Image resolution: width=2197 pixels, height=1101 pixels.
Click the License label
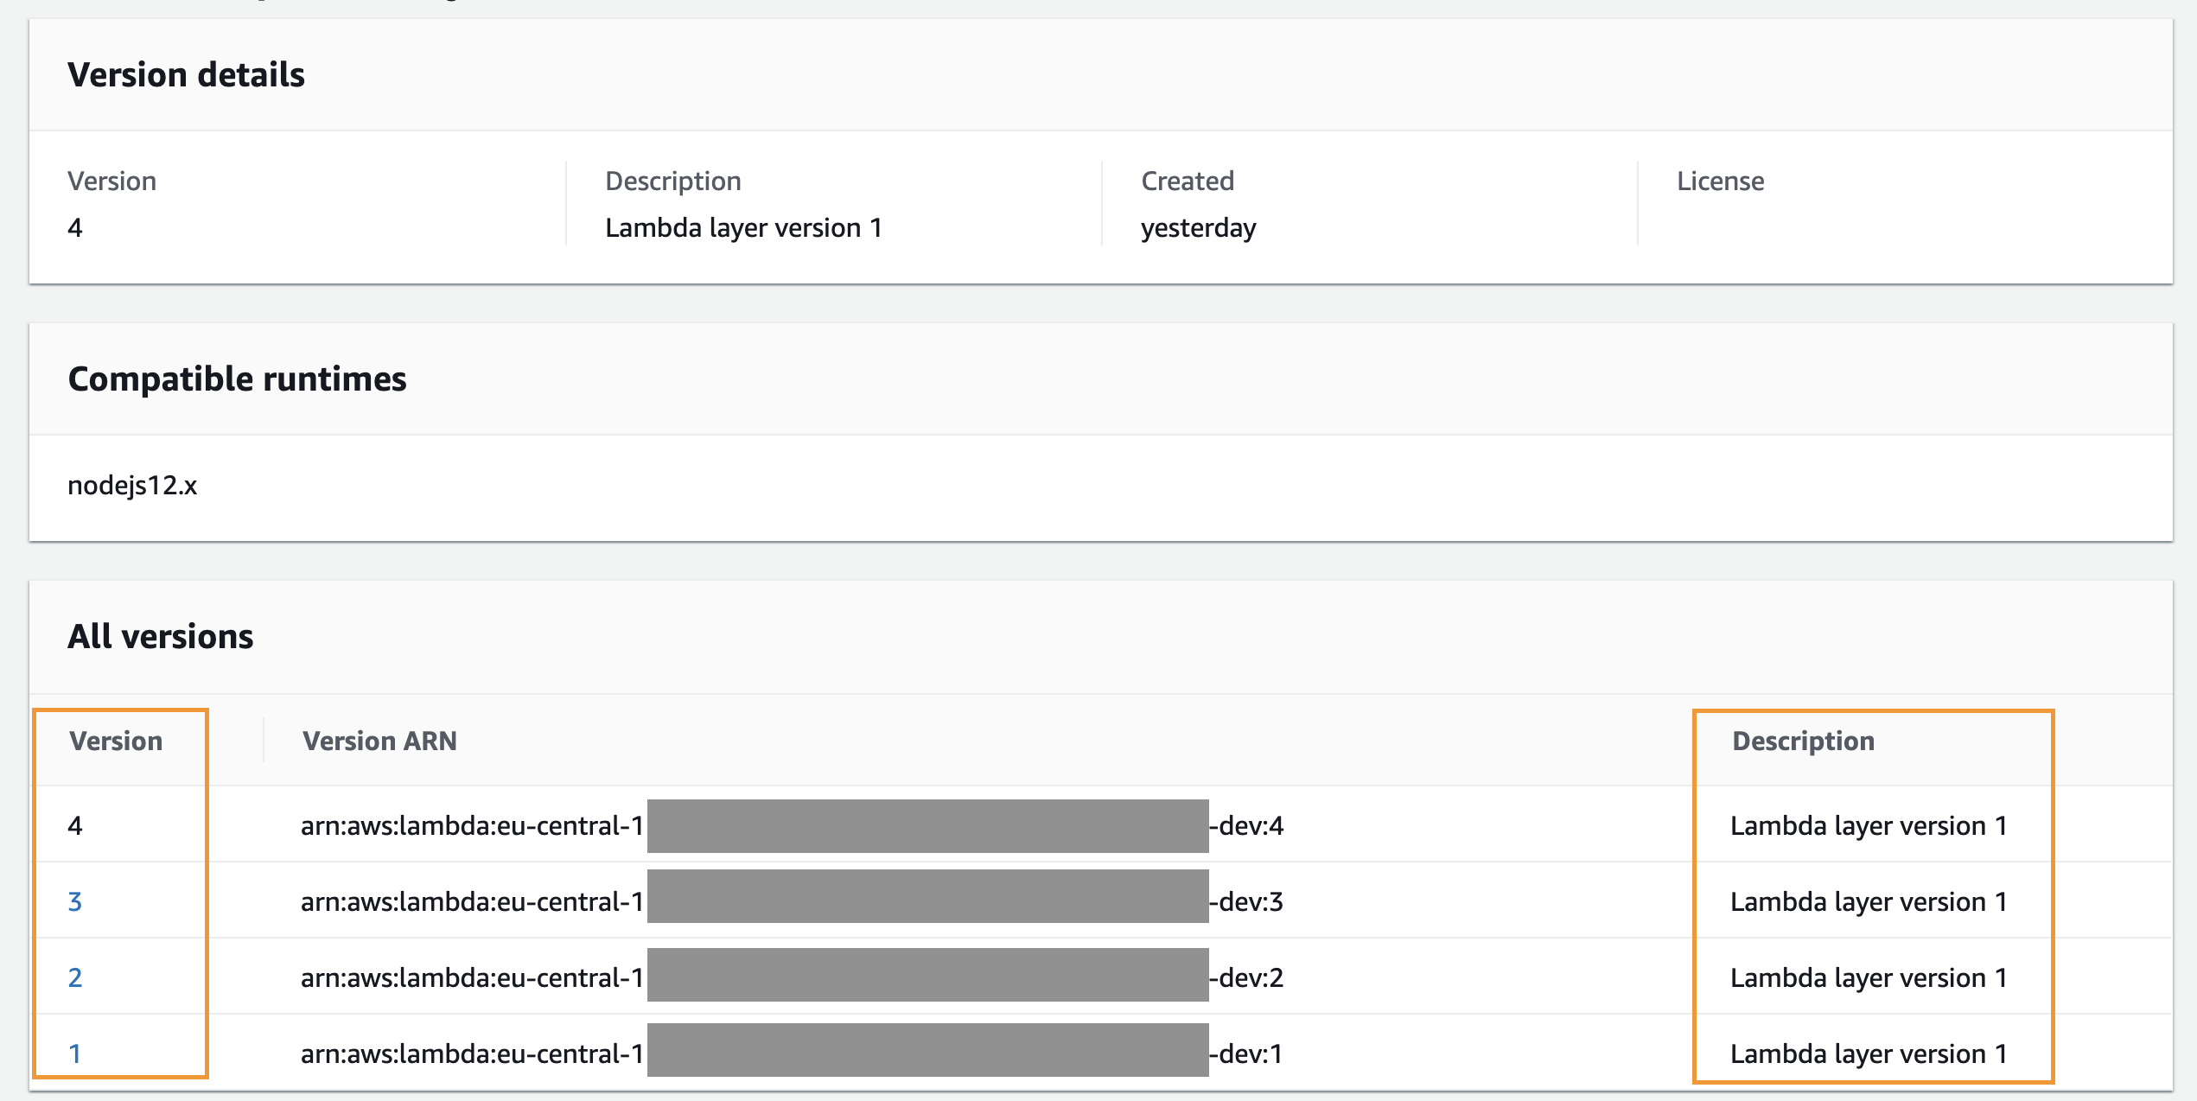[x=1720, y=181]
